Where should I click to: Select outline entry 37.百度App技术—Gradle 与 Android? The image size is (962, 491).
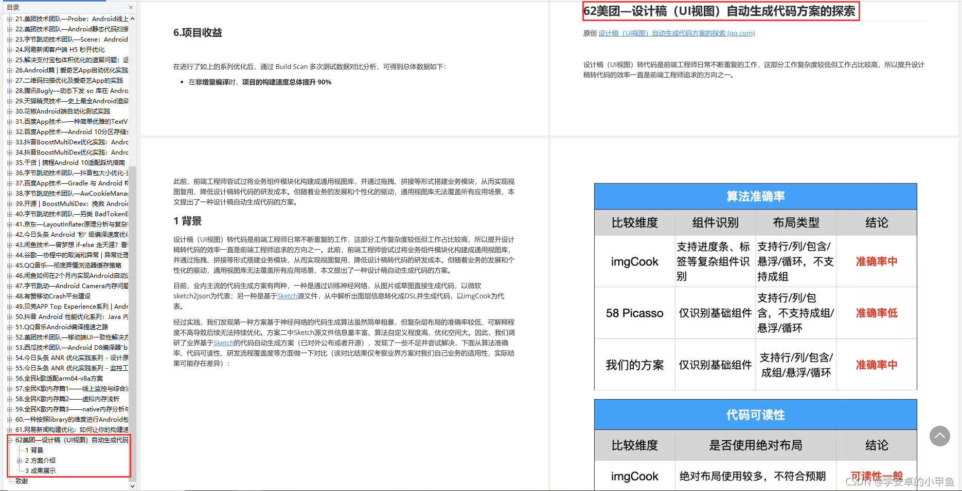72,183
